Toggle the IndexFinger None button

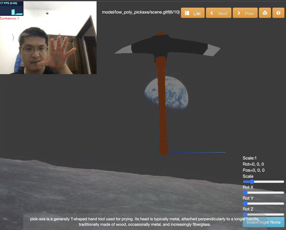click(x=263, y=222)
